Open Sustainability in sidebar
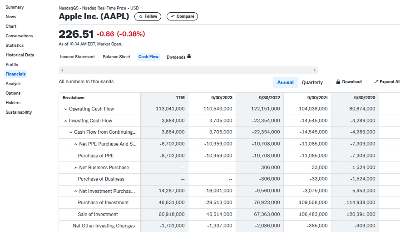400x232 pixels. pos(19,112)
